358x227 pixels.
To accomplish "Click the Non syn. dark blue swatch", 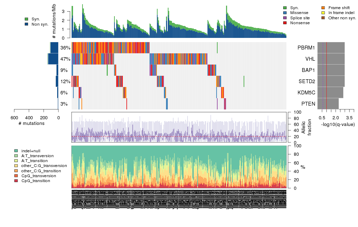I will [27, 24].
